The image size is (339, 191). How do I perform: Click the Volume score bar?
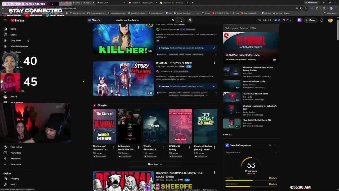pyautogui.click(x=251, y=180)
